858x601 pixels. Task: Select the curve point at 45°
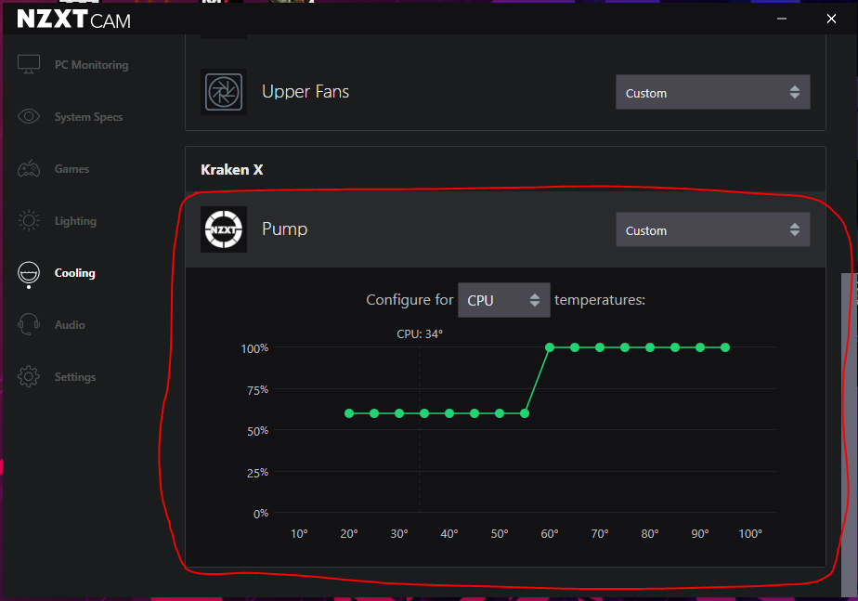(x=474, y=413)
